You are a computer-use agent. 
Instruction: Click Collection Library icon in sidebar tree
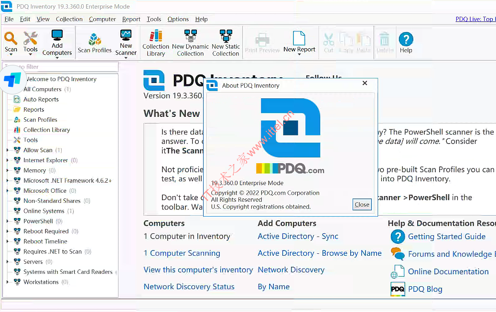click(17, 130)
